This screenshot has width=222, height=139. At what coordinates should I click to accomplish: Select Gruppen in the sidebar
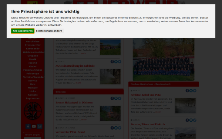click(x=33, y=56)
